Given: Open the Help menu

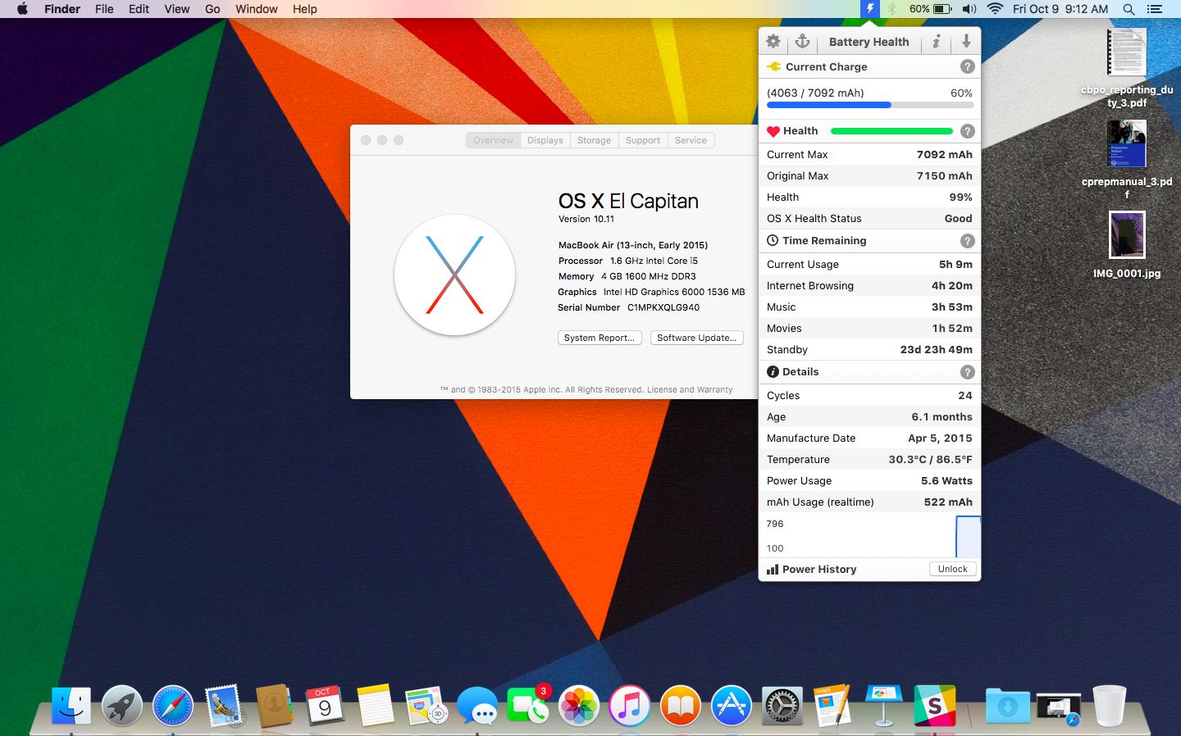Looking at the screenshot, I should [x=304, y=9].
